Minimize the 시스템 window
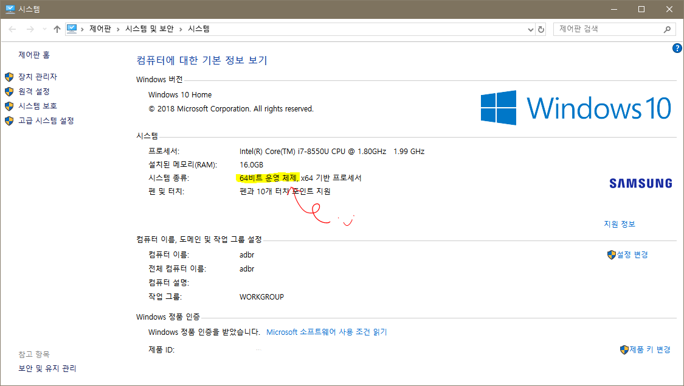This screenshot has height=386, width=684. coord(613,9)
